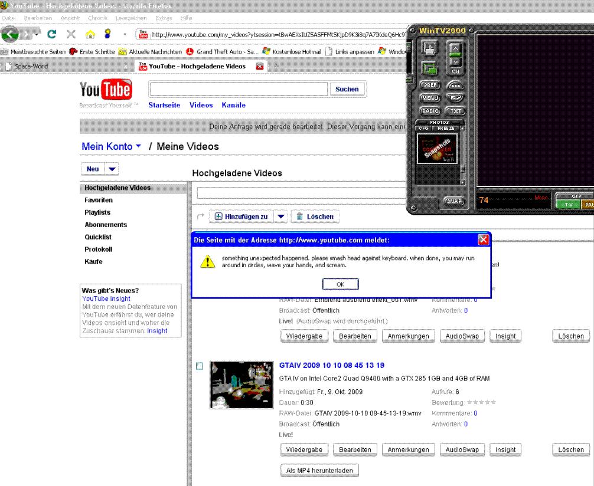This screenshot has height=486, width=594.
Task: Select the green TV mode button
Action: 568,205
